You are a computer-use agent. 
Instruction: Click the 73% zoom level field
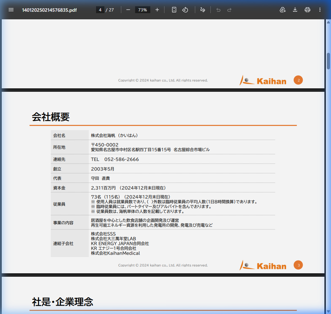pos(142,10)
